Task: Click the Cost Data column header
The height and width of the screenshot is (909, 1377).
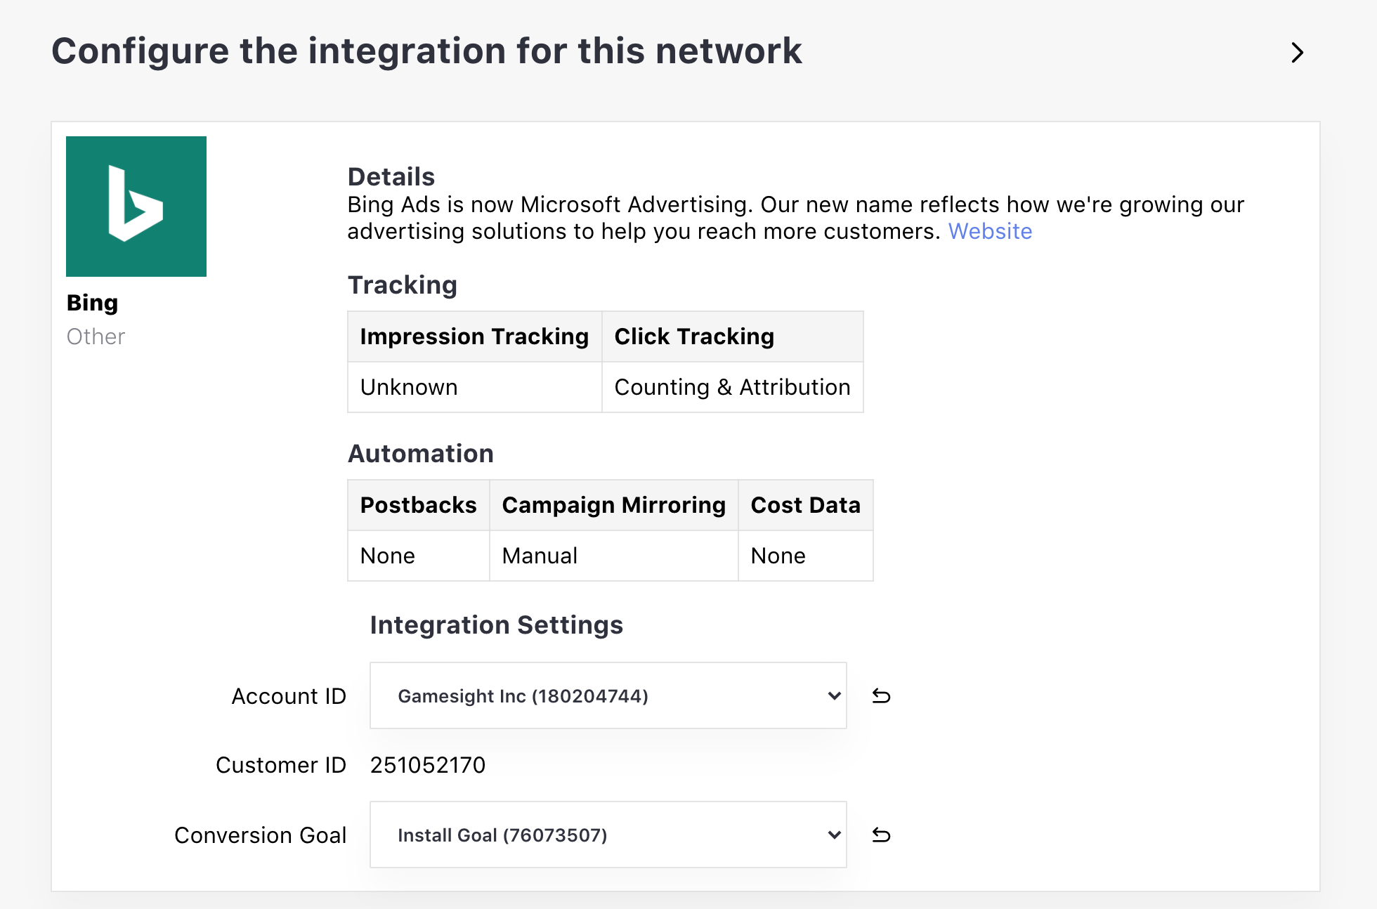Action: [x=806, y=505]
